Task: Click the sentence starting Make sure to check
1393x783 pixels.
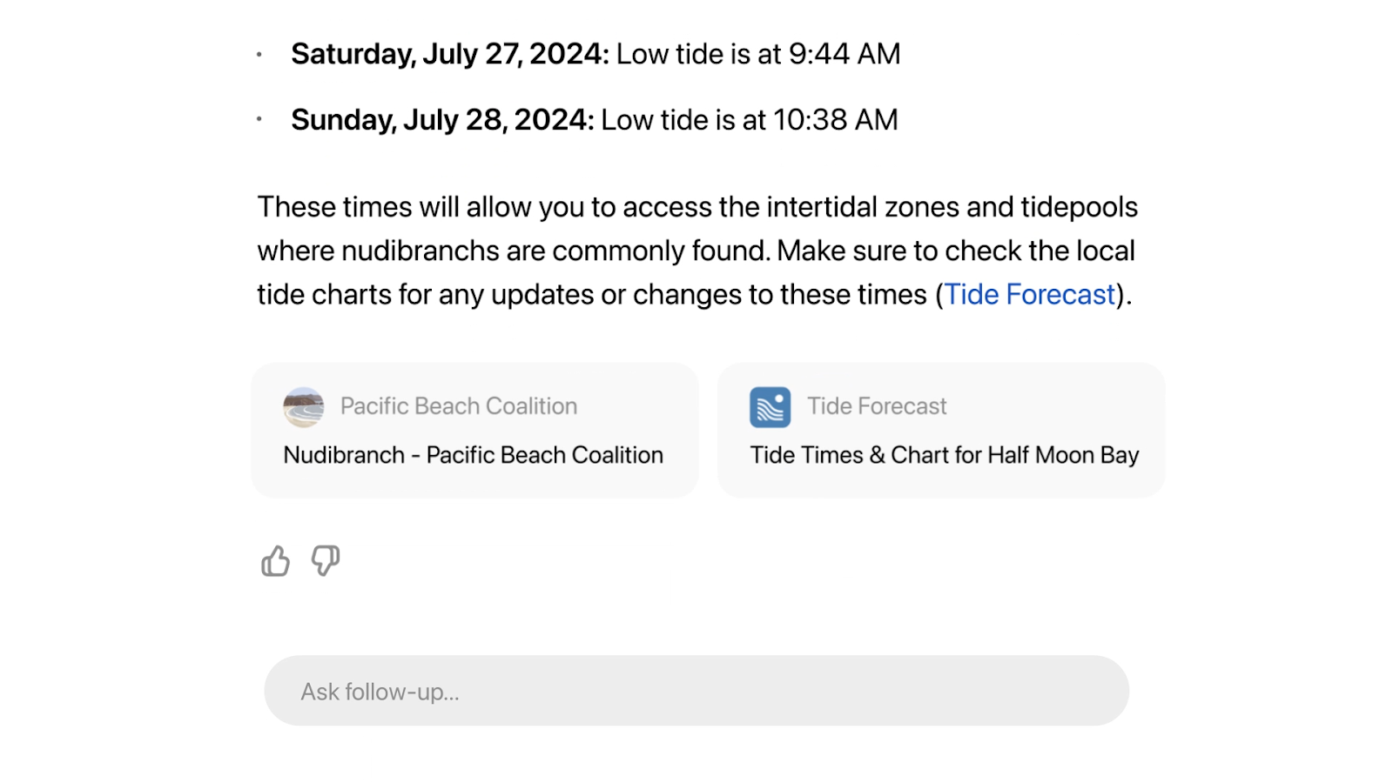Action: pyautogui.click(x=956, y=251)
